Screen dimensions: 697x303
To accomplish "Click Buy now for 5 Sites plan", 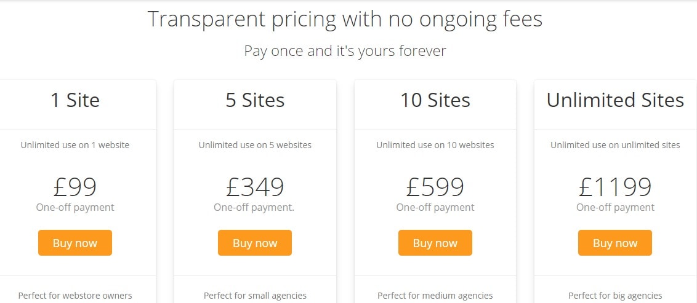I will (255, 243).
